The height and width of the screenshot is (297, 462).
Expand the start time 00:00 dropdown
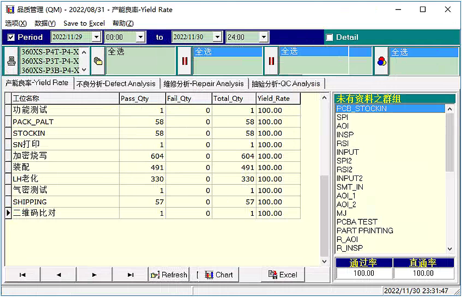[x=140, y=37]
